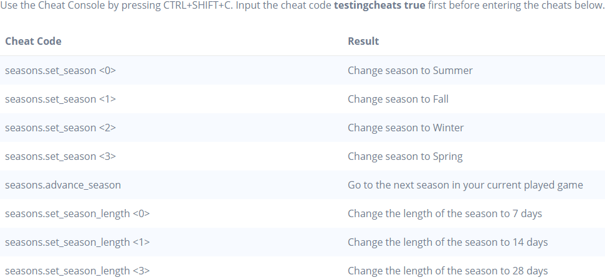Screen dimensions: 605x280
Task: Click the 'seasons.set_season_length <1>' cell
Action: (77, 242)
